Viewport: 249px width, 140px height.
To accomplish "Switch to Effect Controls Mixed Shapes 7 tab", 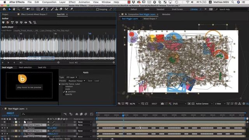I will (x=34, y=14).
